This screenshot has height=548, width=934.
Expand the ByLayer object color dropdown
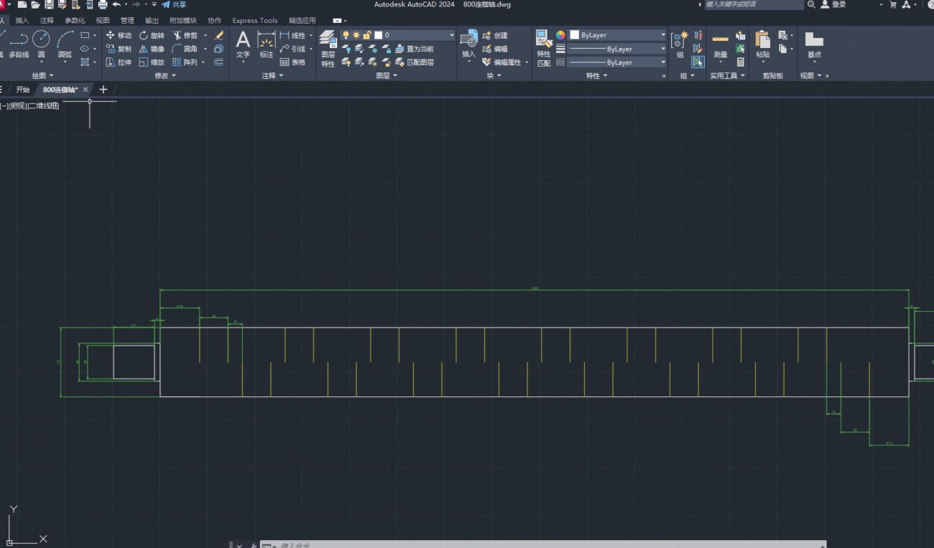click(662, 35)
